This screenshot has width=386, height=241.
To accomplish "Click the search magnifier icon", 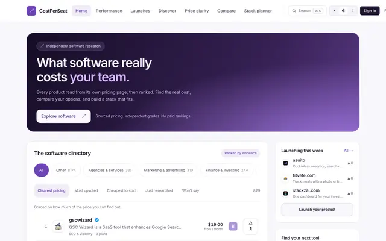I will [x=294, y=11].
